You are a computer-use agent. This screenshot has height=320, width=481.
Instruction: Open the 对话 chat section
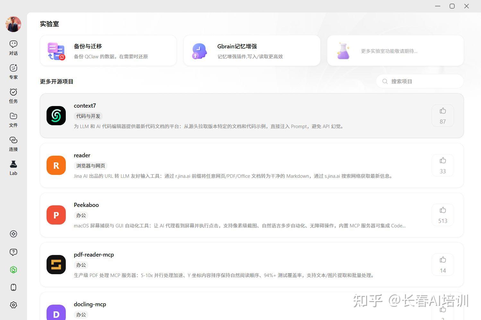pyautogui.click(x=13, y=48)
